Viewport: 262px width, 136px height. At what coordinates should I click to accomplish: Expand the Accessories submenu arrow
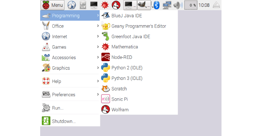(x=98, y=57)
